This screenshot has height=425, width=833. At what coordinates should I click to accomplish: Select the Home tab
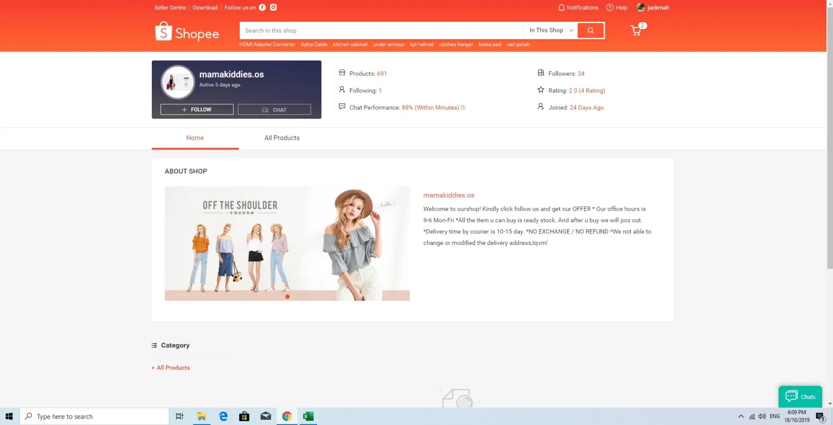coord(195,138)
